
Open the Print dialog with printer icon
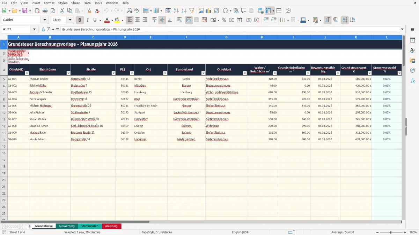pyautogui.click(x=45, y=11)
